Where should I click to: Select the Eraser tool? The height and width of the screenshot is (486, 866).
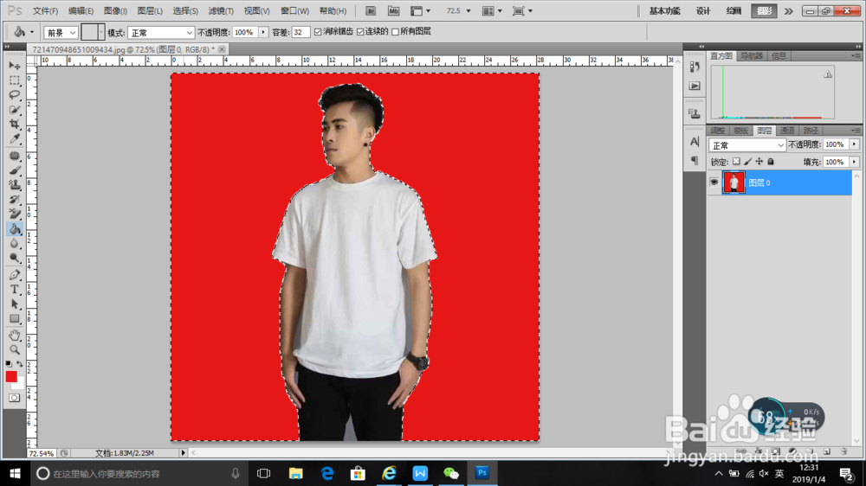pyautogui.click(x=15, y=214)
